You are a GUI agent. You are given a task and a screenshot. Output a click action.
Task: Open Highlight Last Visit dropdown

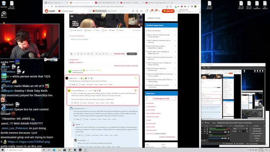[x=76, y=62]
